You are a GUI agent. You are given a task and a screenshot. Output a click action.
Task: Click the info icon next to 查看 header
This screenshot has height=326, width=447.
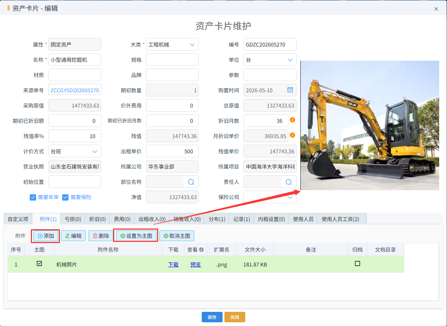(201, 250)
